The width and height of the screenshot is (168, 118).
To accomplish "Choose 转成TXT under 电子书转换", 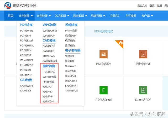I will (x=70, y=61).
